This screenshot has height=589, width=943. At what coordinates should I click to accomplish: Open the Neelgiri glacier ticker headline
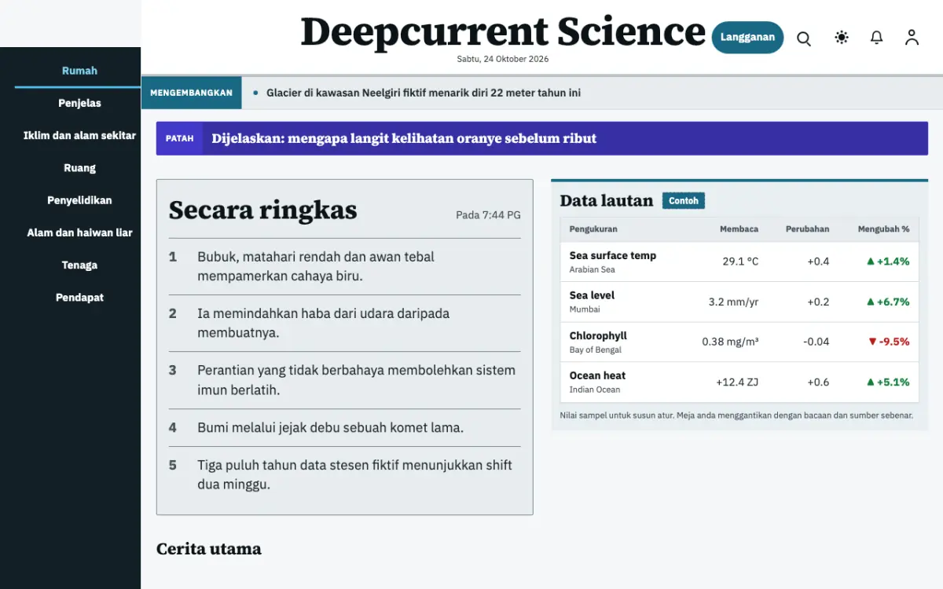pos(424,93)
